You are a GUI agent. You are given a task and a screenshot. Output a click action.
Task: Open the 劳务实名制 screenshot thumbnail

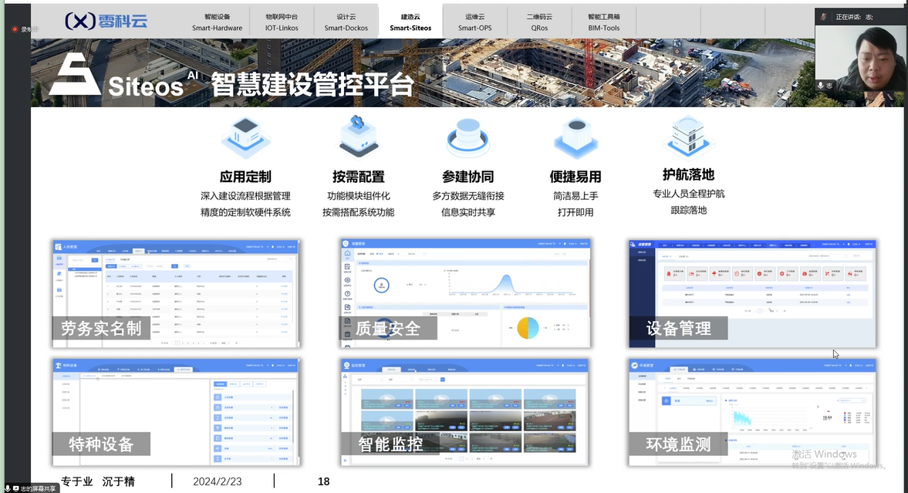pos(176,294)
